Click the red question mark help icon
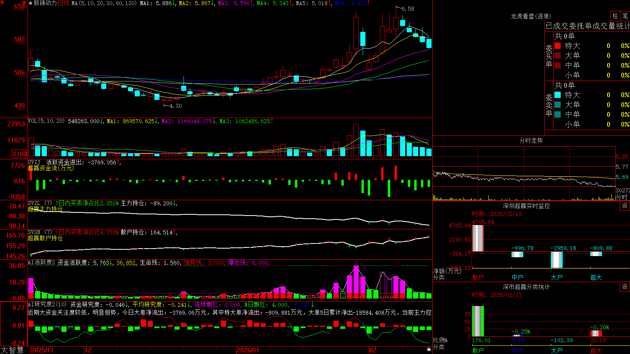The width and height of the screenshot is (630, 354). [x=24, y=3]
